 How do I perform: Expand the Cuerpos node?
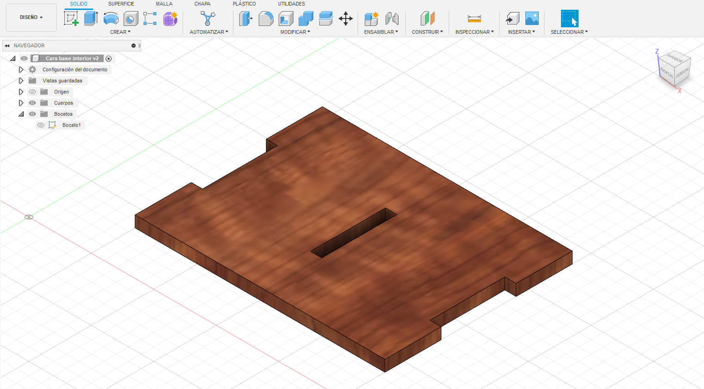[21, 103]
